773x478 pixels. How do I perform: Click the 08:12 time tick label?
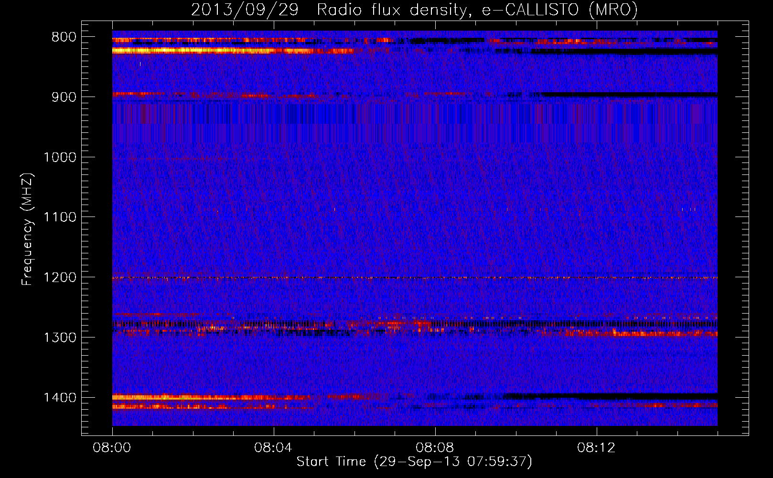coord(596,448)
